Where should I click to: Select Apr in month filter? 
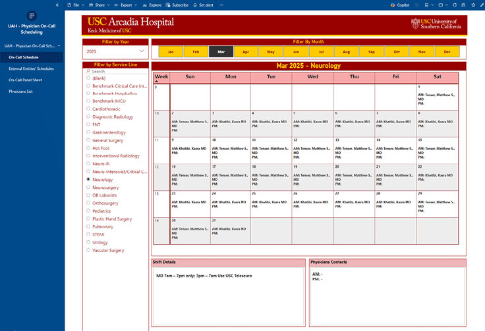pos(246,51)
